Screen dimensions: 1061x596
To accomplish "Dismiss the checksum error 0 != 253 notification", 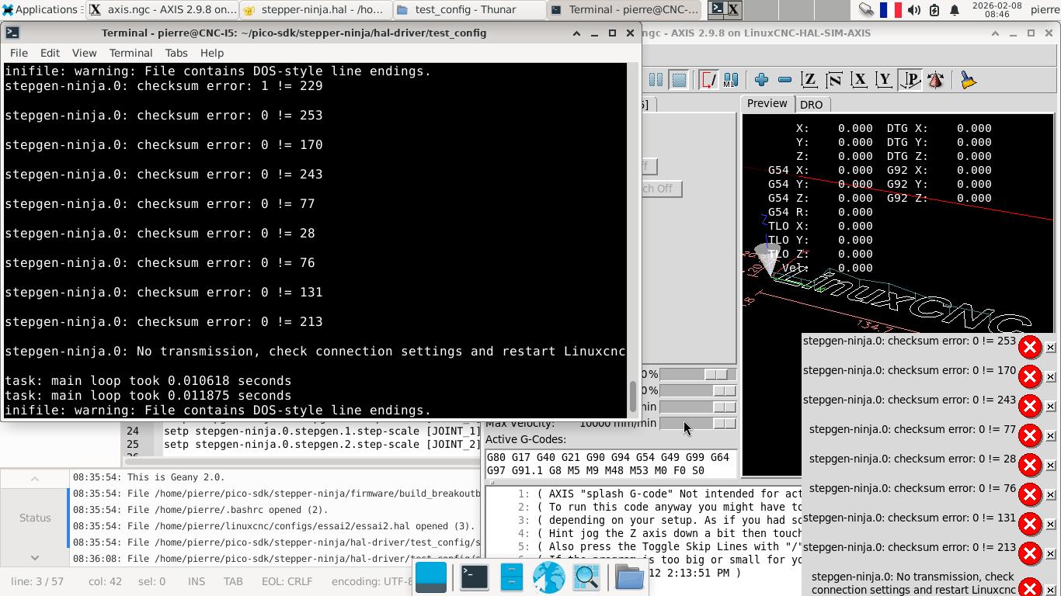I will tap(1050, 347).
